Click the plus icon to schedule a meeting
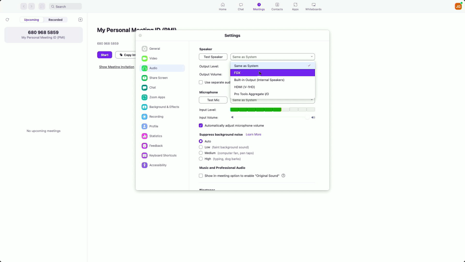The height and width of the screenshot is (262, 465). (x=80, y=20)
